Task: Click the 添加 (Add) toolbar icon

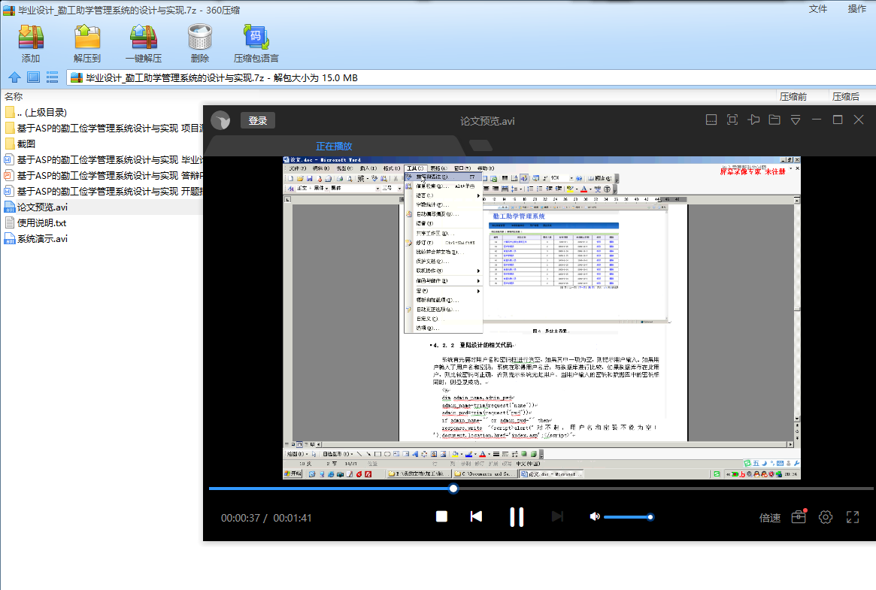Action: coord(31,44)
